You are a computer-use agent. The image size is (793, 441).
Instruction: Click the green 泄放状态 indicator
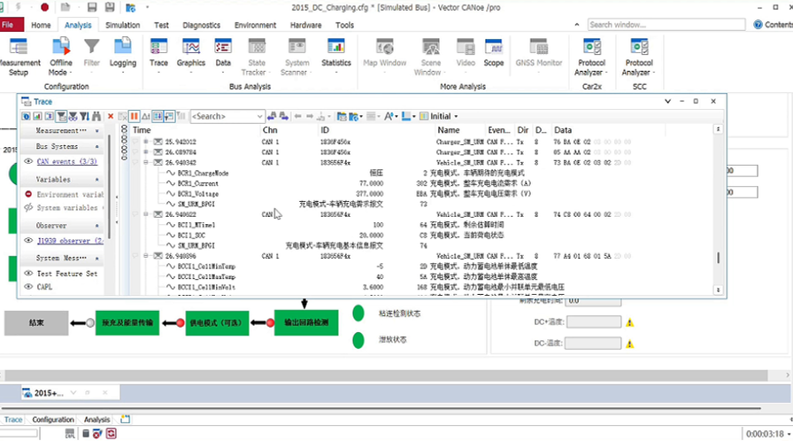358,340
